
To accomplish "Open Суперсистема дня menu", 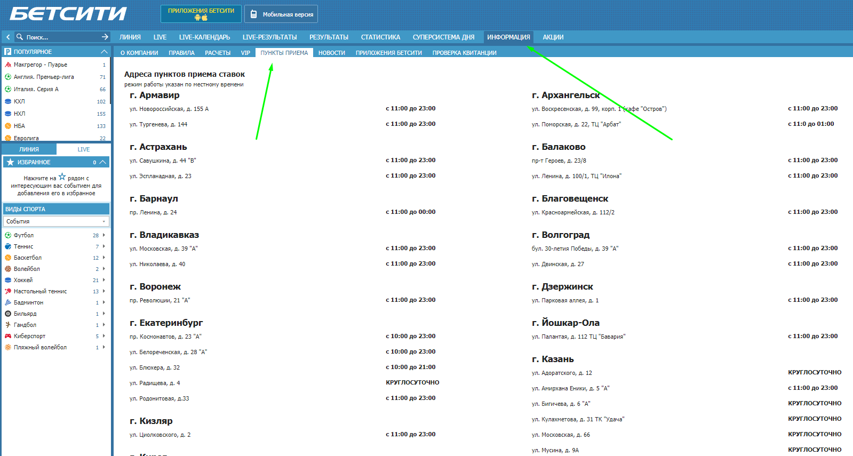I will coord(443,37).
